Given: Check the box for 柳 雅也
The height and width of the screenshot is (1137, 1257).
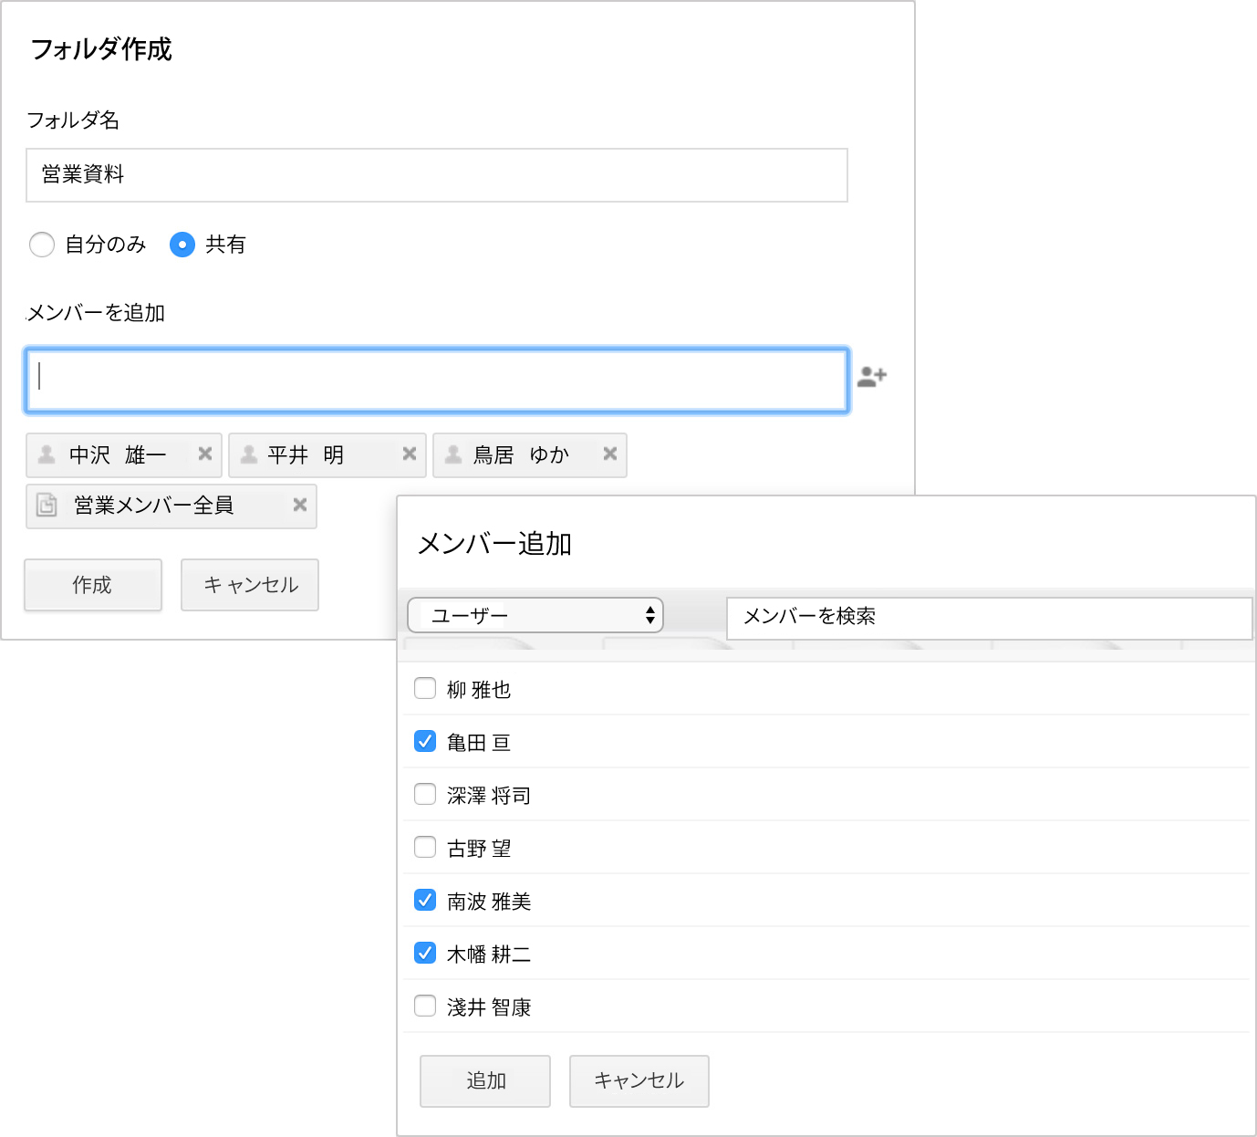Looking at the screenshot, I should pyautogui.click(x=425, y=688).
